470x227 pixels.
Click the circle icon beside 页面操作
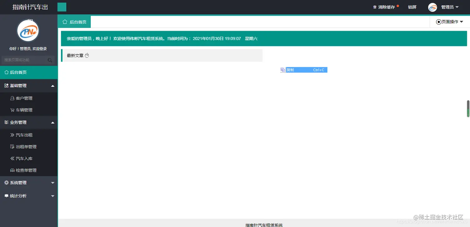point(439,22)
